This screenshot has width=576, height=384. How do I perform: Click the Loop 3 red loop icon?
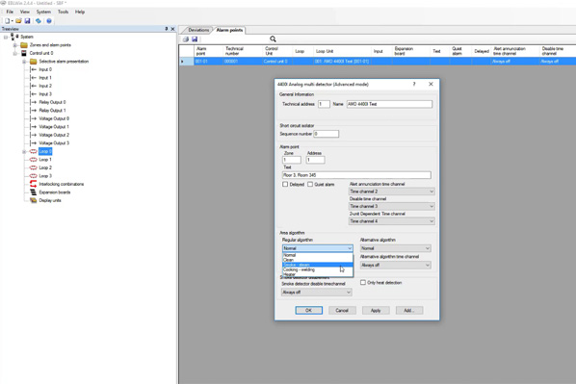coord(34,176)
